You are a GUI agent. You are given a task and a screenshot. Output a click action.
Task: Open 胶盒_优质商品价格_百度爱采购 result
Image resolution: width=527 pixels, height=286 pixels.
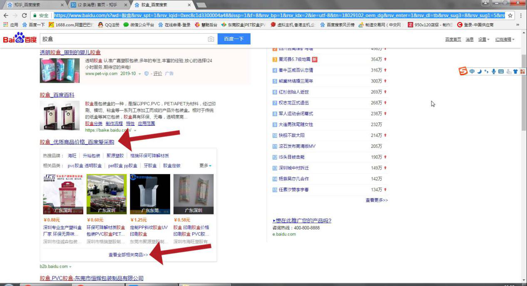coord(77,142)
